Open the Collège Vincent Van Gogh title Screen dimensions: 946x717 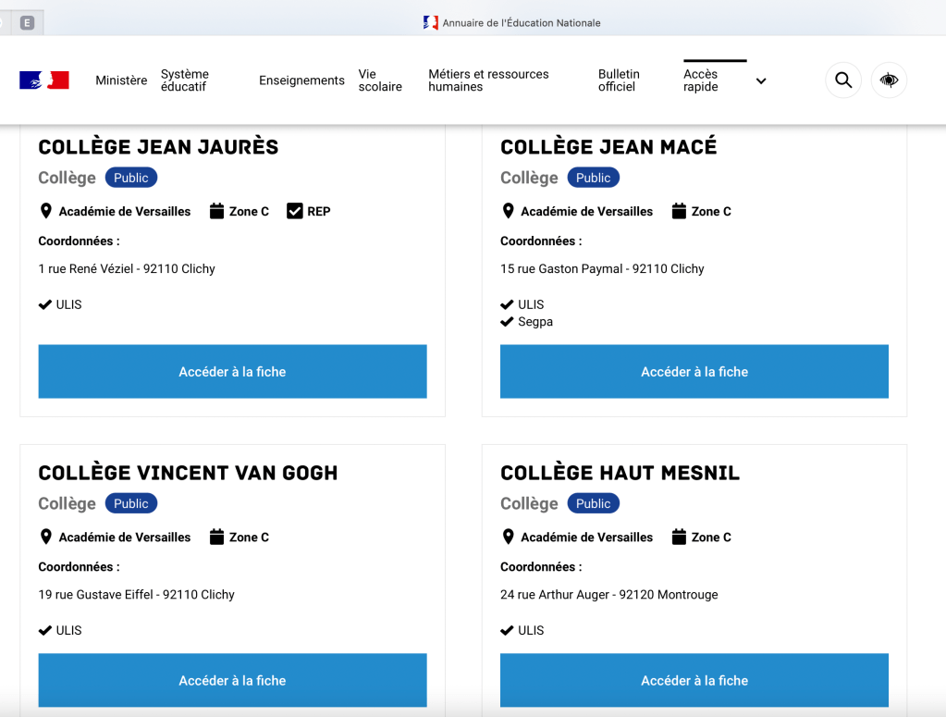pos(188,473)
